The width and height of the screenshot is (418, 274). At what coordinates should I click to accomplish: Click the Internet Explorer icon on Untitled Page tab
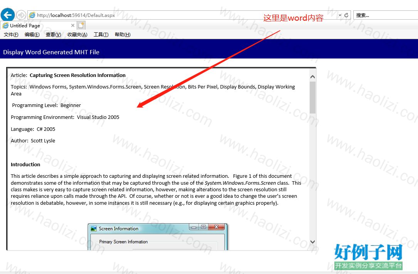(5, 25)
